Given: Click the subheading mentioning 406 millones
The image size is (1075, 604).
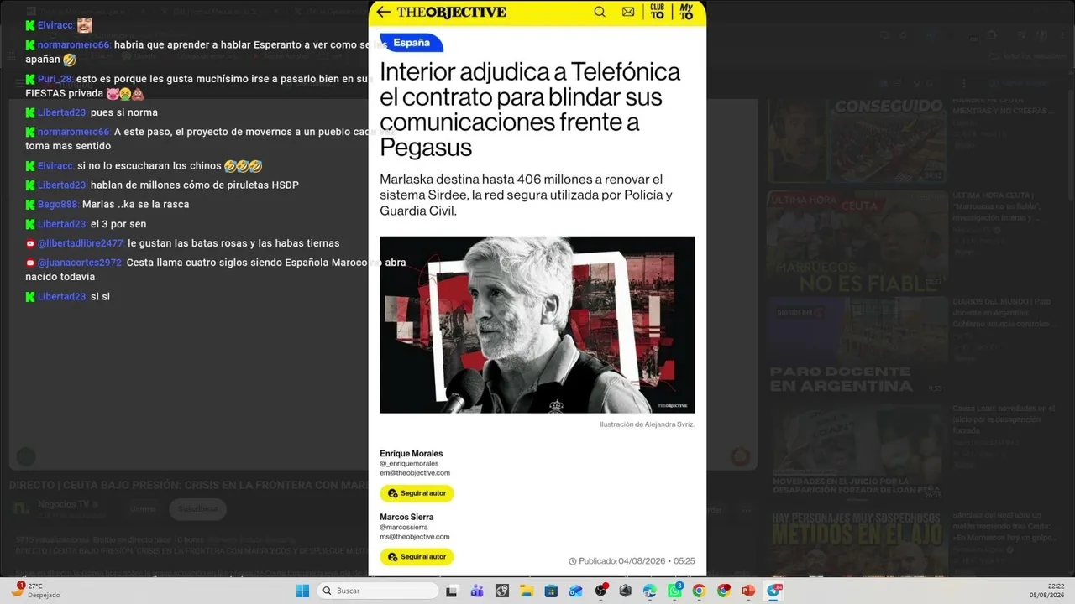Looking at the screenshot, I should (x=527, y=195).
